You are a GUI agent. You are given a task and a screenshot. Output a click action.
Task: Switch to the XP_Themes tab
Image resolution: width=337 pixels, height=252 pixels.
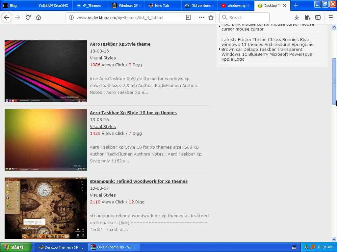point(91,6)
